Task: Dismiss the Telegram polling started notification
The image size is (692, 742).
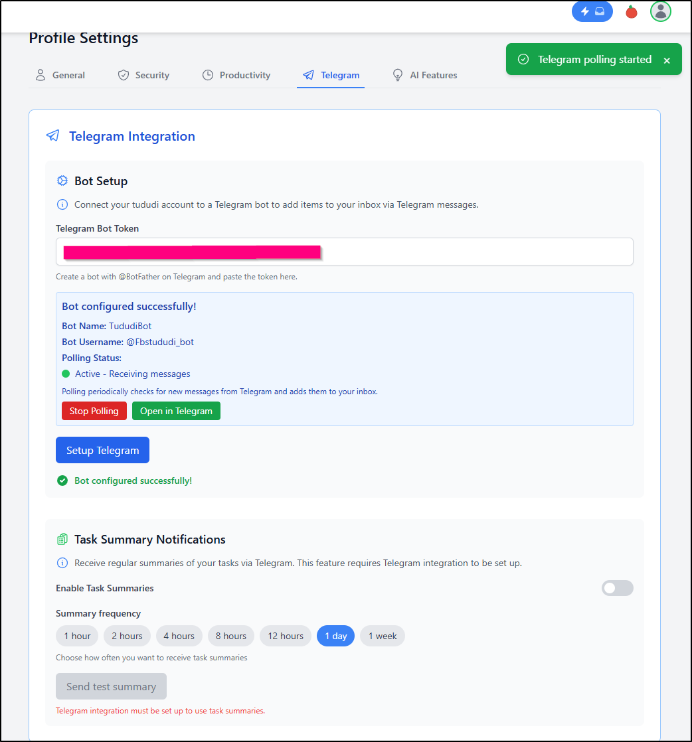Action: [x=666, y=60]
